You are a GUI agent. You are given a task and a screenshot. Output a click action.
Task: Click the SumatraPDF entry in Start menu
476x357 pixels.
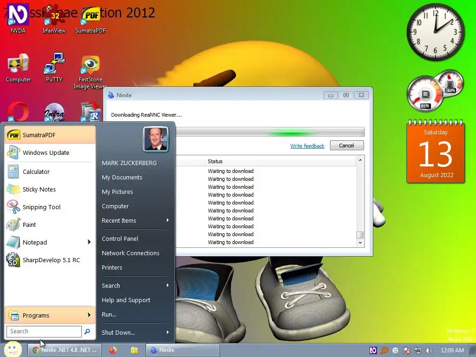point(50,135)
